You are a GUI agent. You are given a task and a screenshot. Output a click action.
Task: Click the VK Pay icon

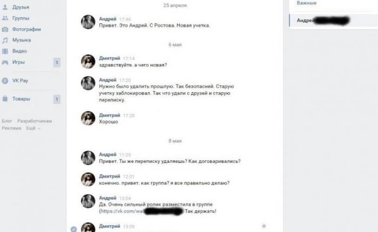[x=5, y=81]
